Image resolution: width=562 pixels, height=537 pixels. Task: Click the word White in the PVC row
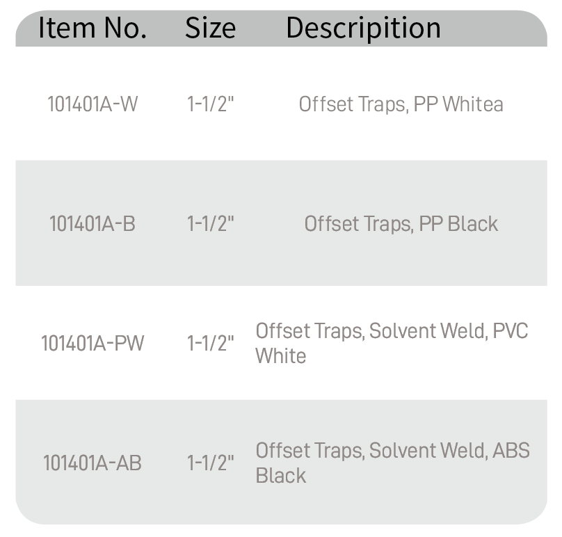point(280,356)
